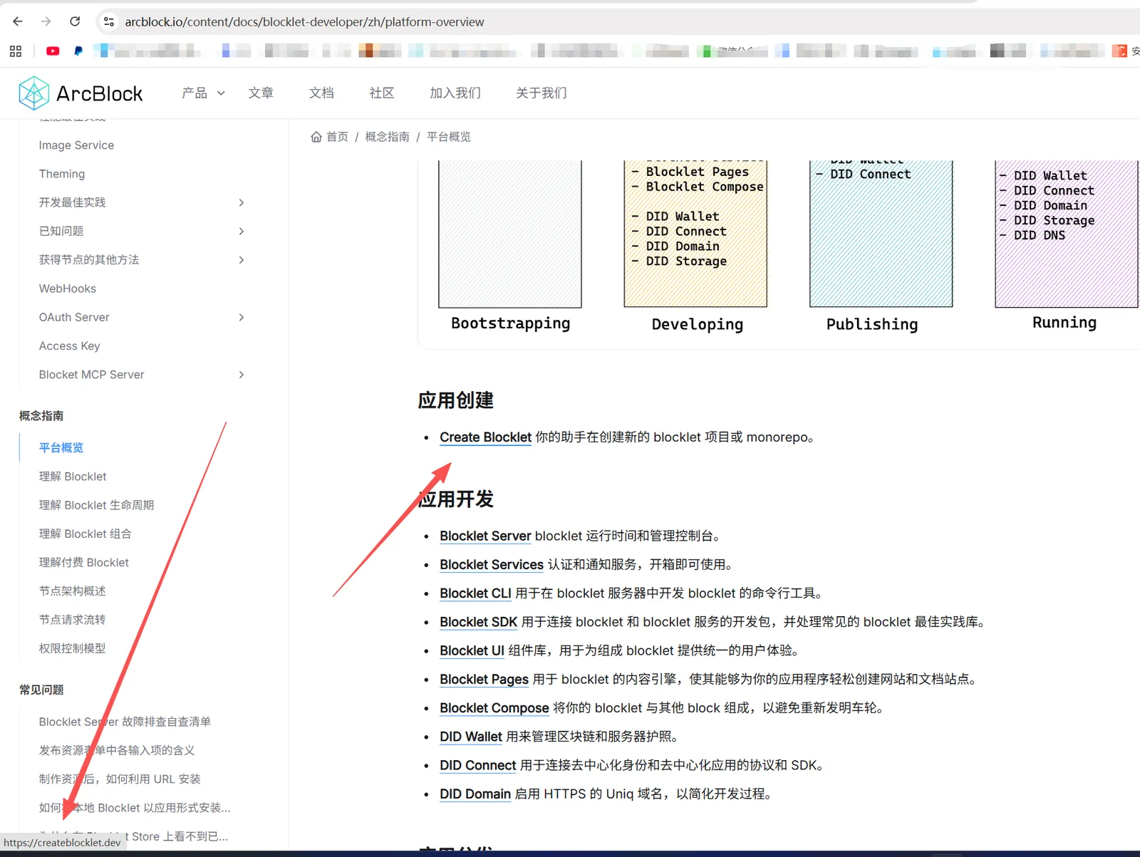Go back to the previous browser page

pos(18,21)
